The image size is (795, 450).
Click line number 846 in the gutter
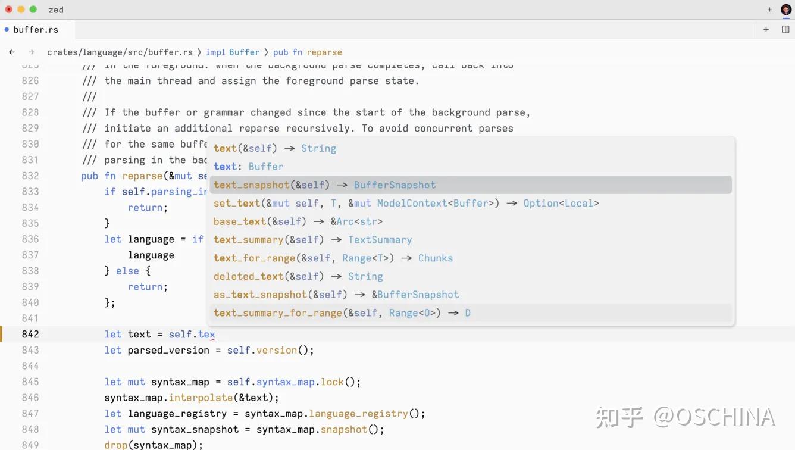[30, 398]
